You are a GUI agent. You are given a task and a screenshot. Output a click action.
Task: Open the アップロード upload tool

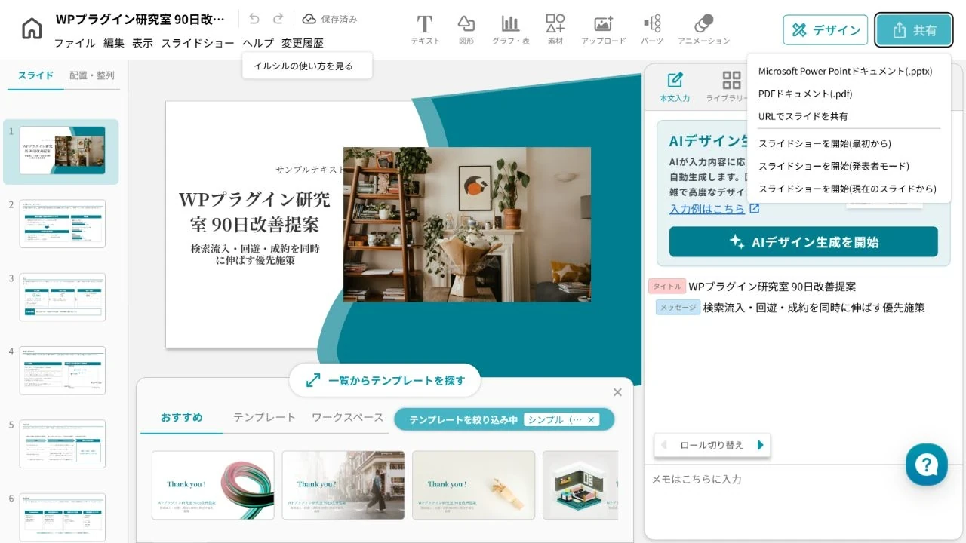click(603, 29)
